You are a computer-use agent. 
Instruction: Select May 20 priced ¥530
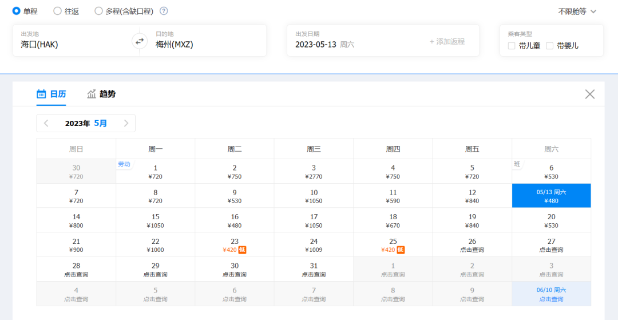coord(552,220)
